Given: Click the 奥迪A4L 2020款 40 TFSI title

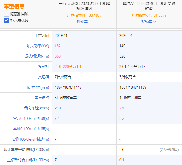Looking at the screenshot, I should [x=149, y=6].
